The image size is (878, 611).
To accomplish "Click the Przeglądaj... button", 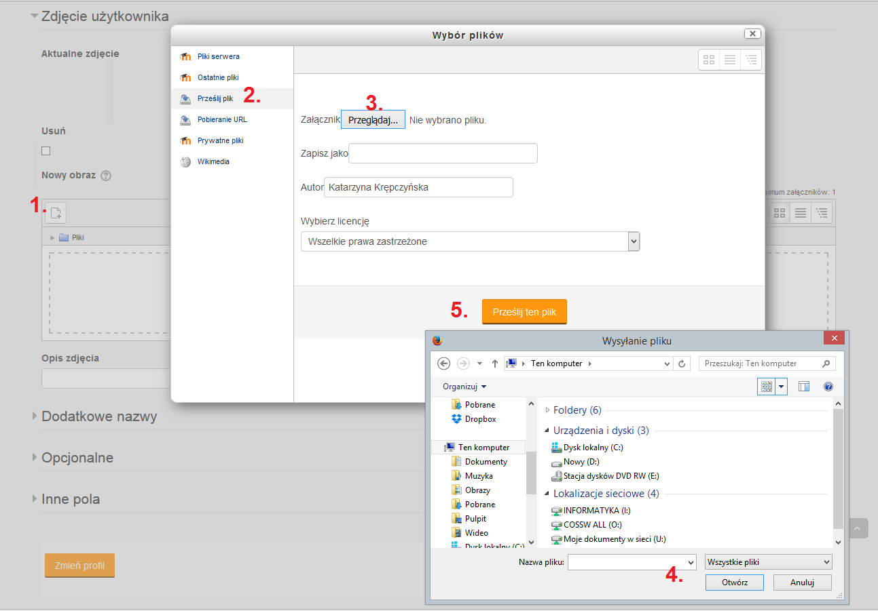I will 373,120.
